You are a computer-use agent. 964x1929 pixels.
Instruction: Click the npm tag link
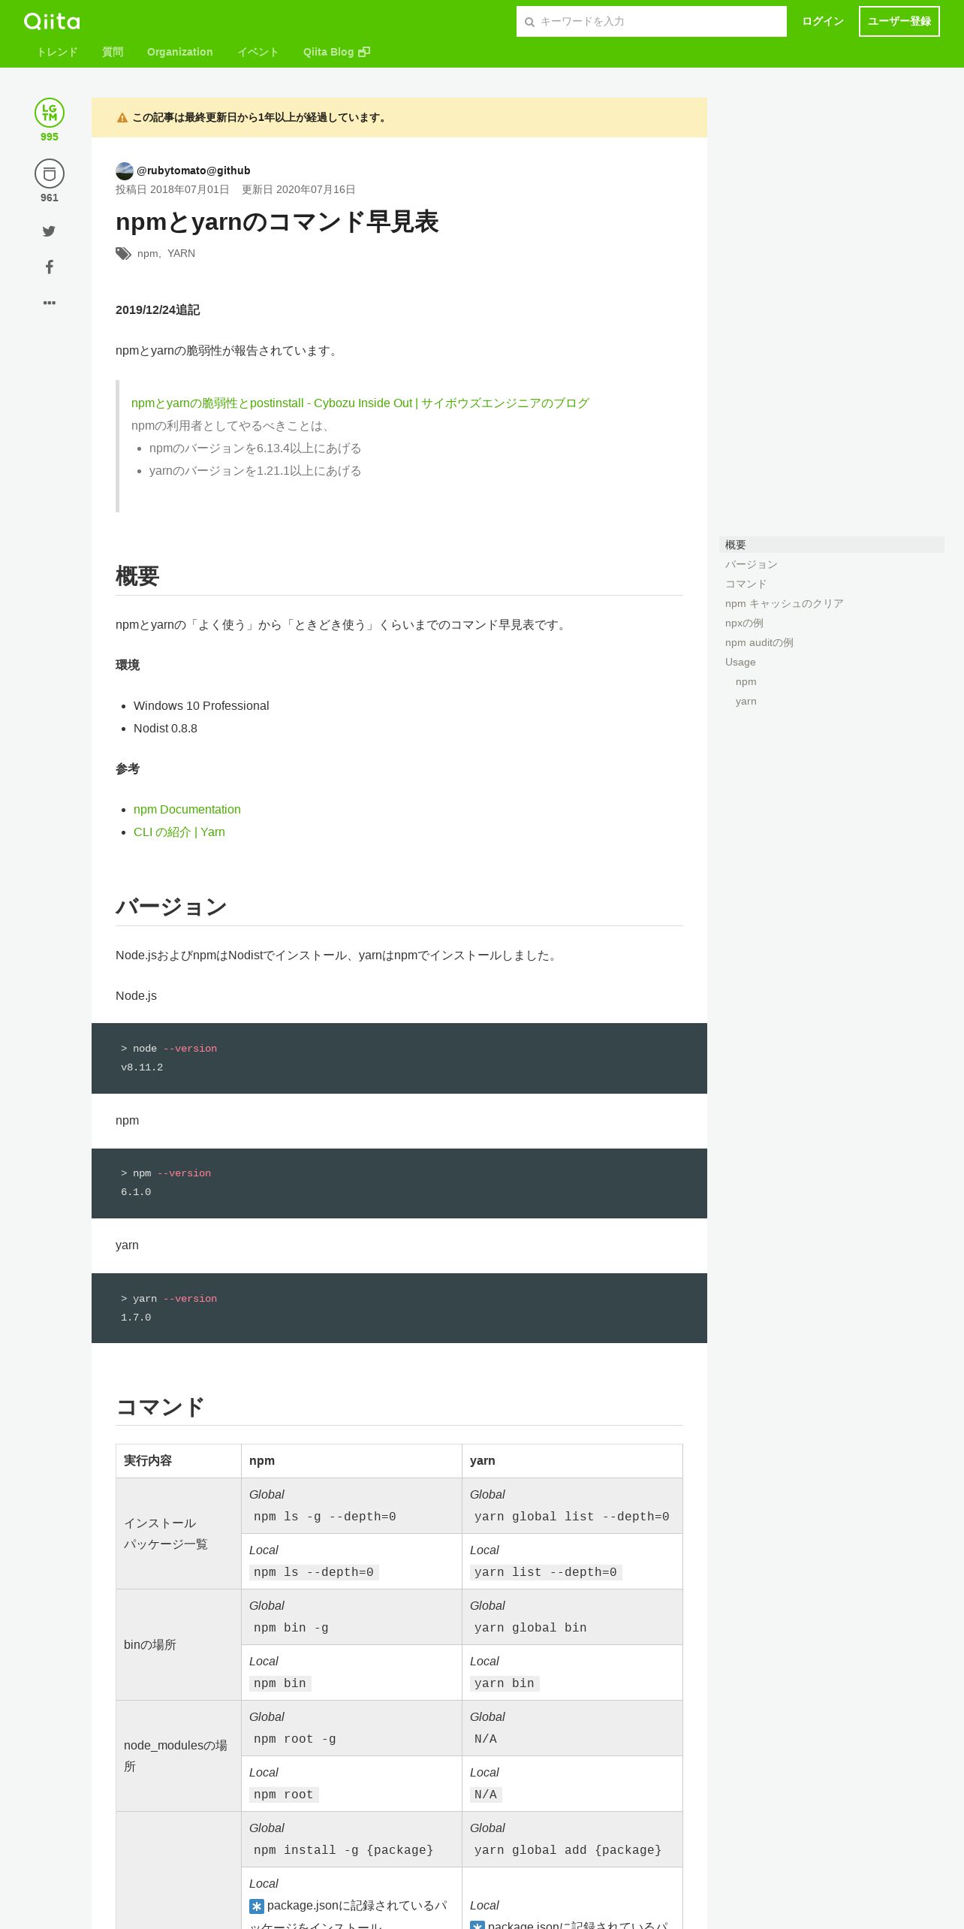coord(147,254)
